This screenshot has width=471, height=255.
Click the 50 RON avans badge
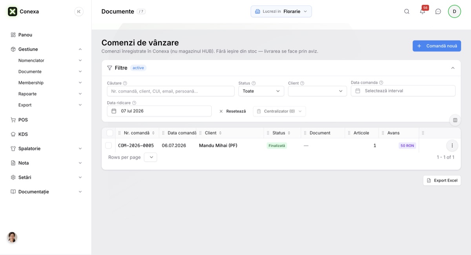click(x=407, y=145)
